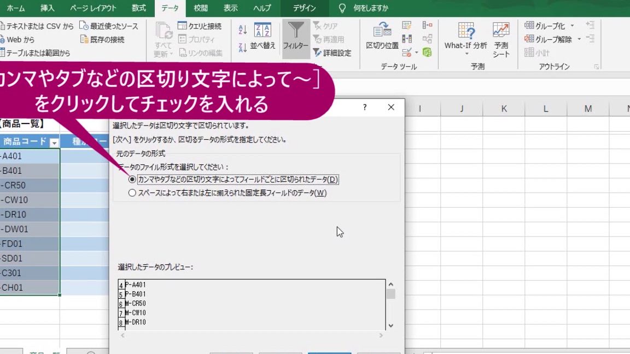Open the ヘルプ ribbon tab

262,8
